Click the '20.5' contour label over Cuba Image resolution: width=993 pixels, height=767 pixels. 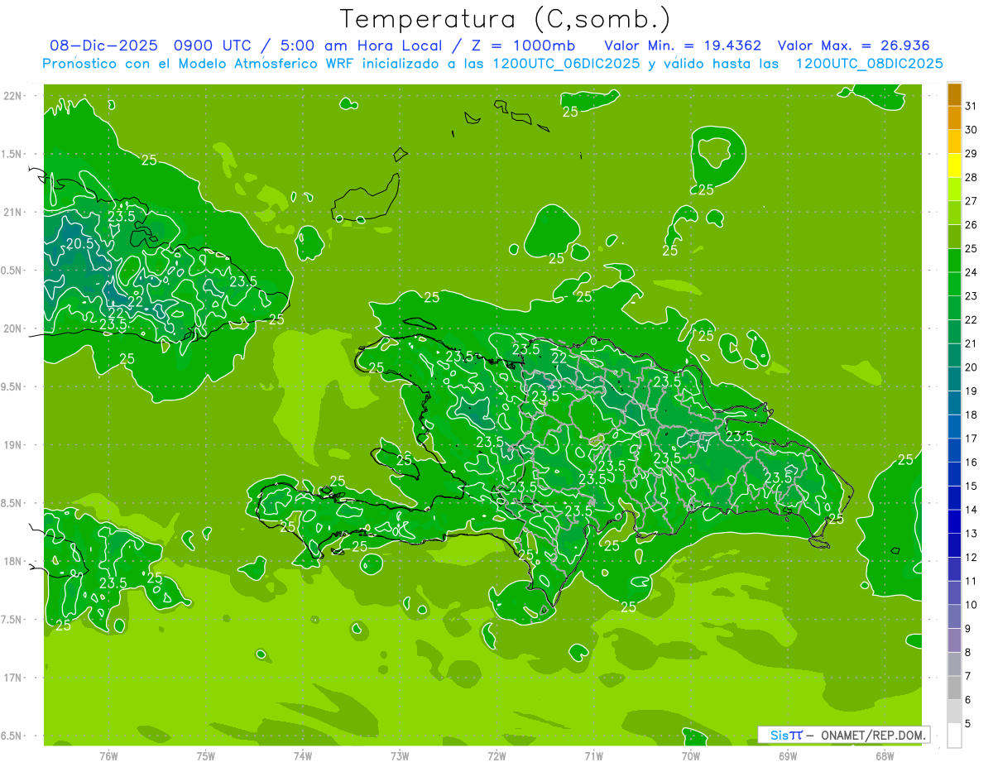[79, 243]
